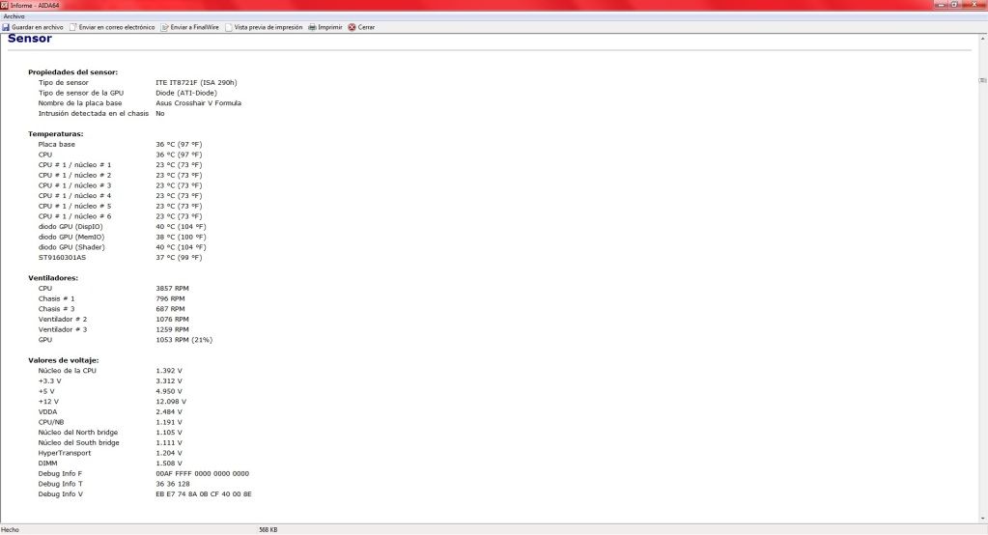This screenshot has width=988, height=535.
Task: Click the VDDA voltage label
Action: (x=47, y=412)
